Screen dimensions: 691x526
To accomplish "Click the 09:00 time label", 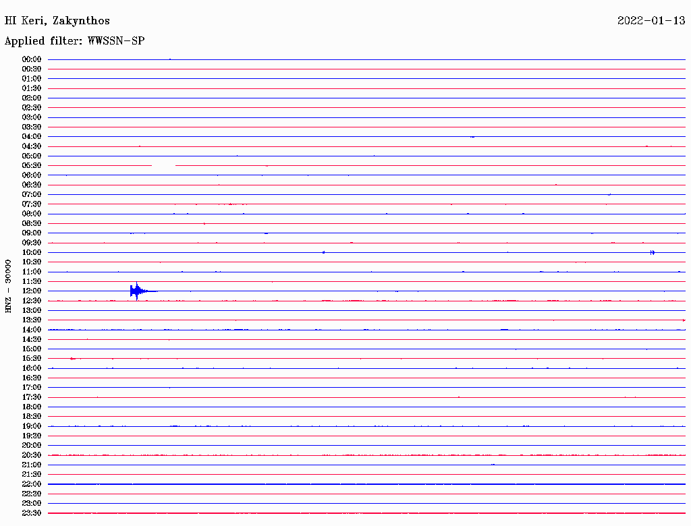I will point(32,233).
